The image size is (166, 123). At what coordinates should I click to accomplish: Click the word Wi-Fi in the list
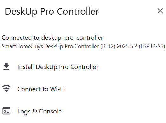(57, 89)
